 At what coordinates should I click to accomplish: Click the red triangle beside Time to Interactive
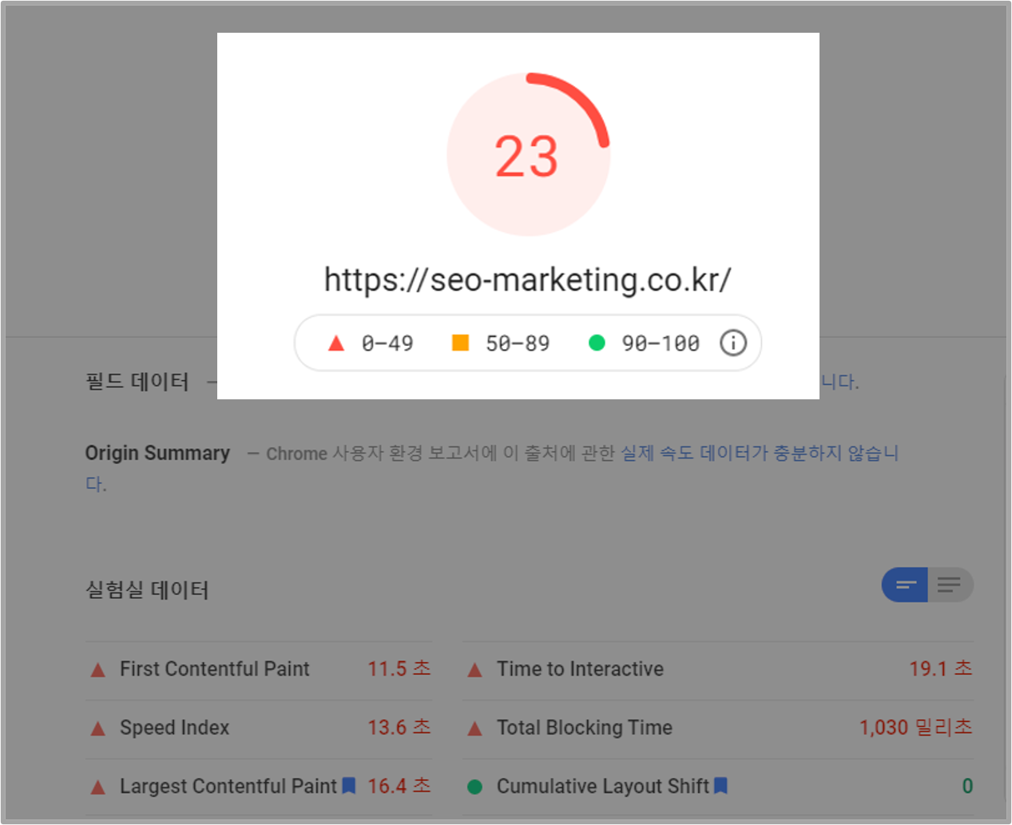[x=476, y=669]
